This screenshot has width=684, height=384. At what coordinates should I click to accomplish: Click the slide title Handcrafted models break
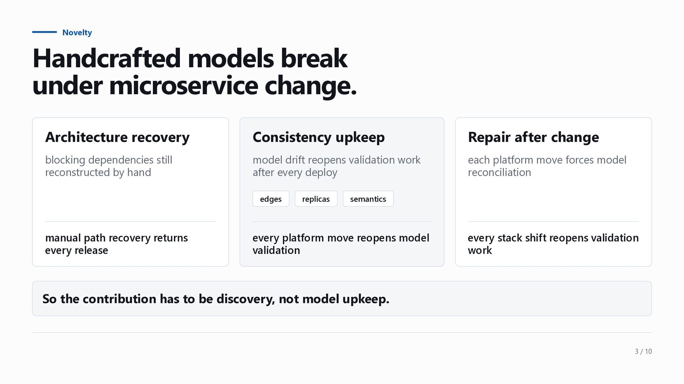tap(190, 58)
